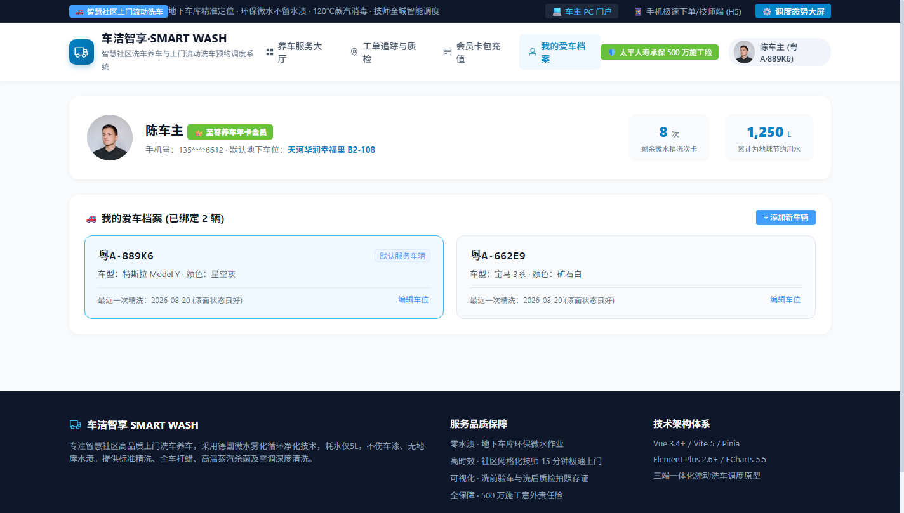This screenshot has height=513, width=904.
Task: Click footer line 高时效 · 社区网格化技师
Action: (x=526, y=461)
